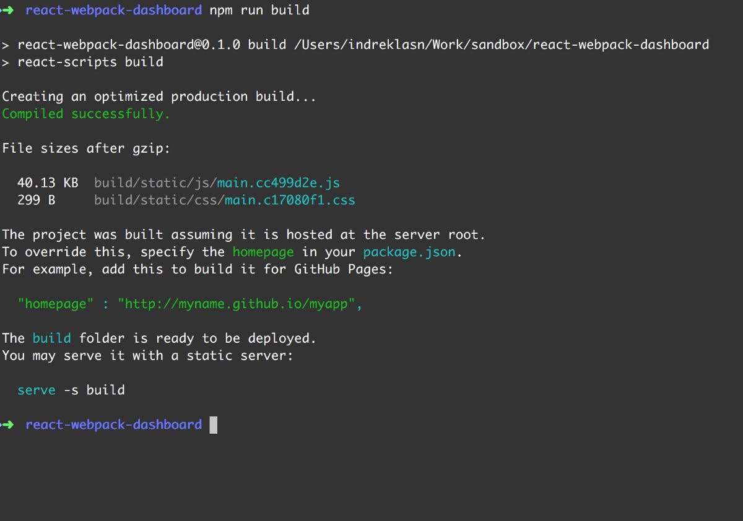Click the File sizes after gzip heading
This screenshot has height=521, width=743.
pyautogui.click(x=85, y=149)
